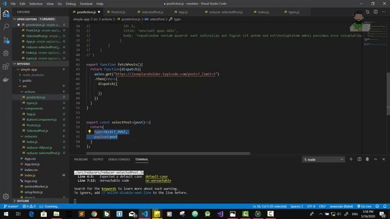Change Spaces: 2 indentation setting

click(x=297, y=206)
